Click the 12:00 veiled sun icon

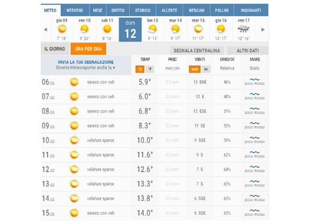click(74, 169)
